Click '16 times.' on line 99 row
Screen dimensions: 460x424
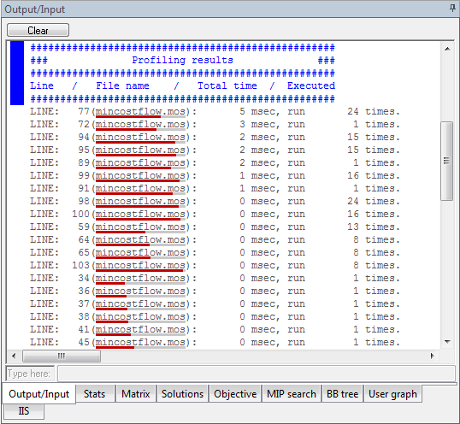click(374, 176)
